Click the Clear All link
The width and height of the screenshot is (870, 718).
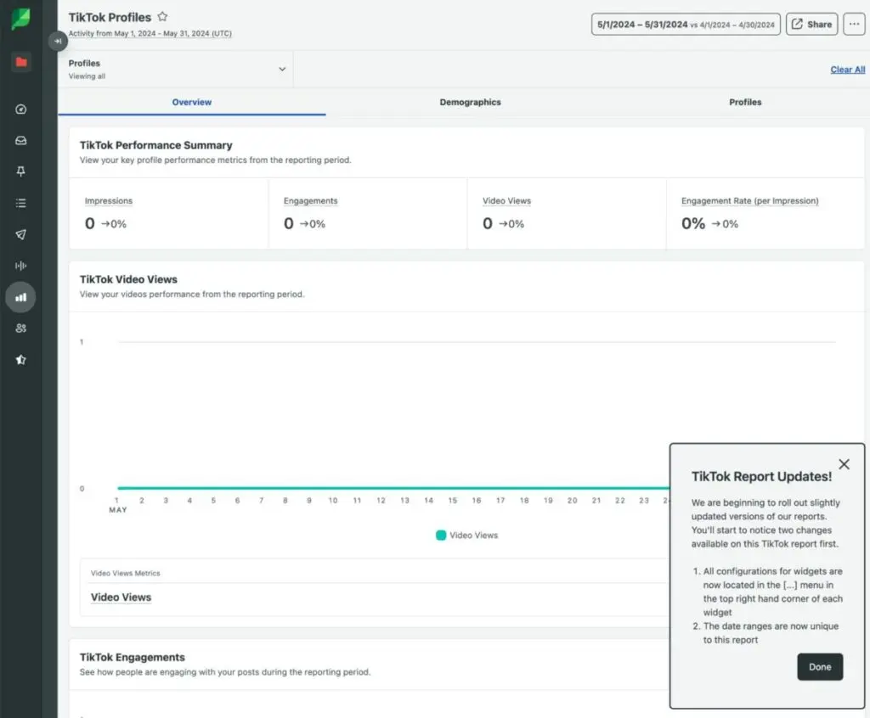(847, 70)
